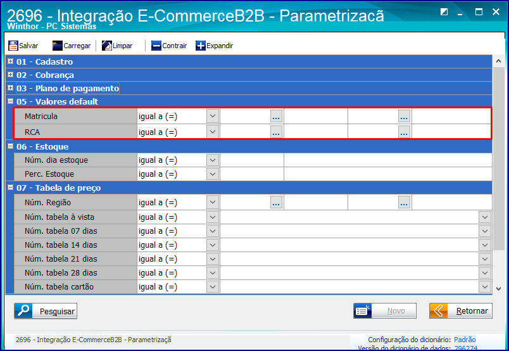The width and height of the screenshot is (509, 351).
Task: Click the first Núm. Região value field
Action: [246, 203]
